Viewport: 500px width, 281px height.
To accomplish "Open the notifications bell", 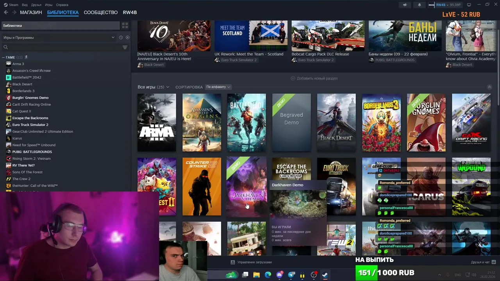I will 420,5.
